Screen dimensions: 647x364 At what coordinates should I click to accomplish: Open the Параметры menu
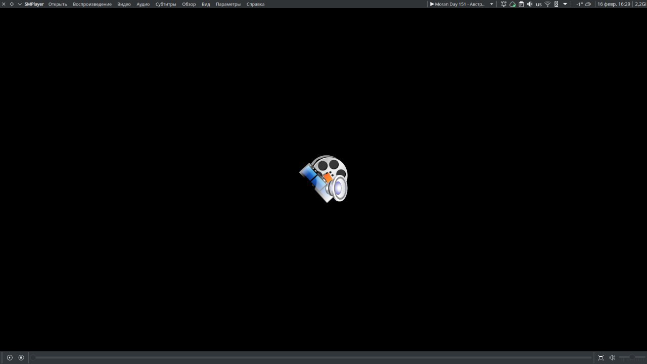click(228, 4)
